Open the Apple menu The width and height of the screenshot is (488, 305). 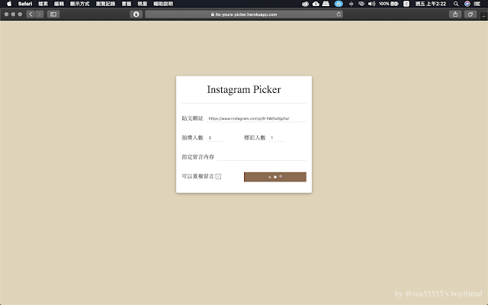[9, 4]
